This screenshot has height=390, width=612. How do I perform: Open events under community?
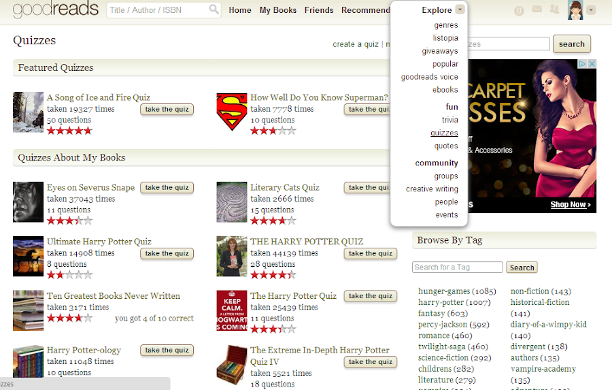pos(447,214)
